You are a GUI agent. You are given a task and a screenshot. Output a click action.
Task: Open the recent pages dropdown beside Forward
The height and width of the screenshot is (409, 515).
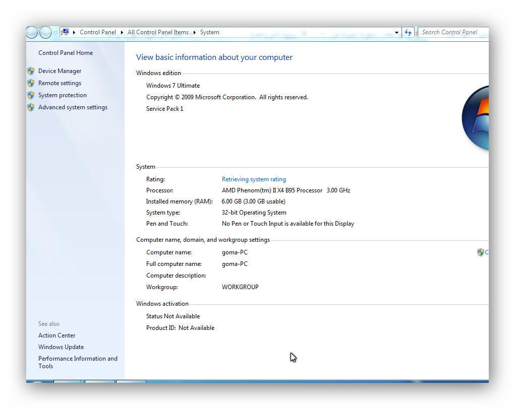point(55,32)
